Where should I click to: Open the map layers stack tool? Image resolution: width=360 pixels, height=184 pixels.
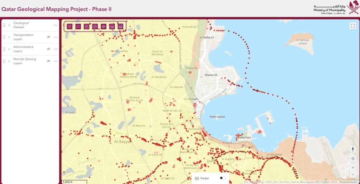click(70, 26)
